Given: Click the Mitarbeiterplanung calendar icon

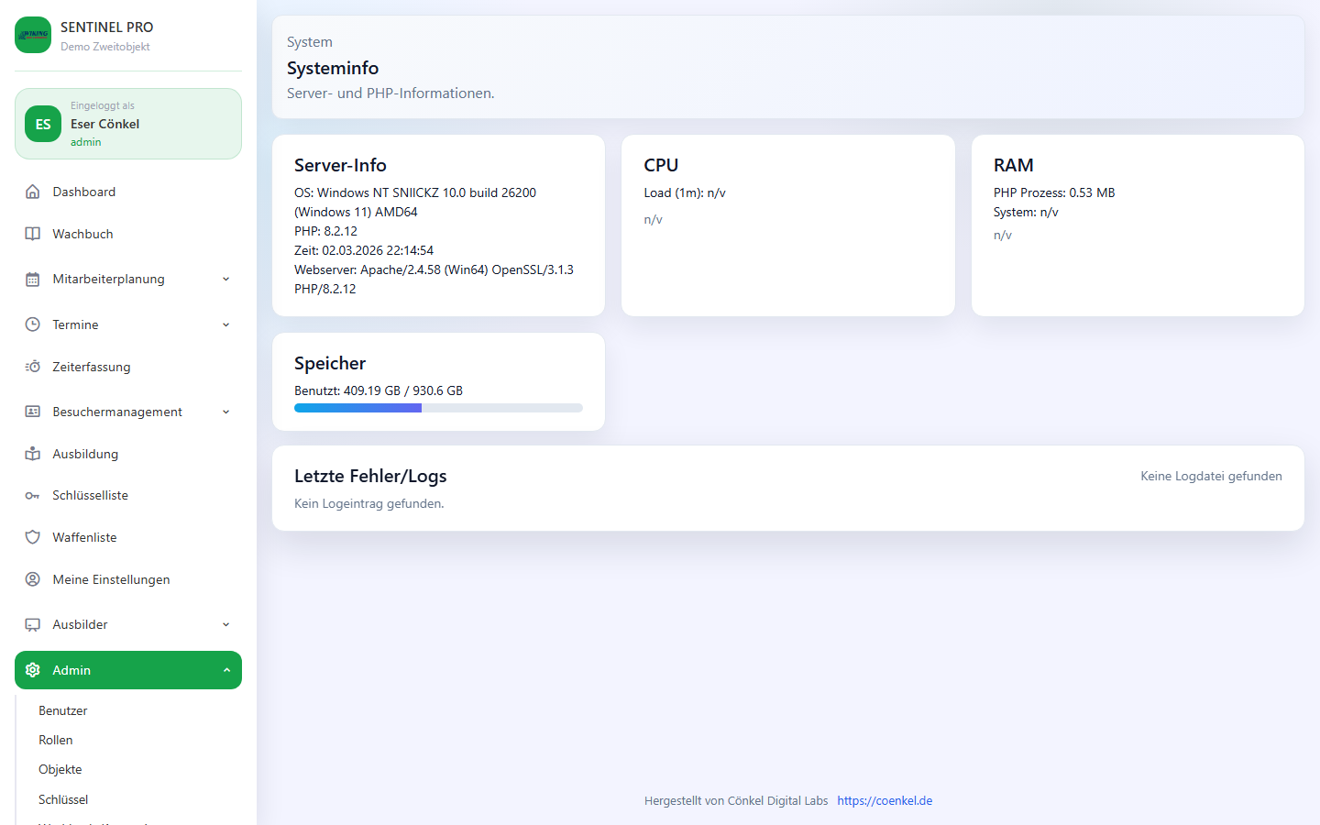Looking at the screenshot, I should click(32, 279).
